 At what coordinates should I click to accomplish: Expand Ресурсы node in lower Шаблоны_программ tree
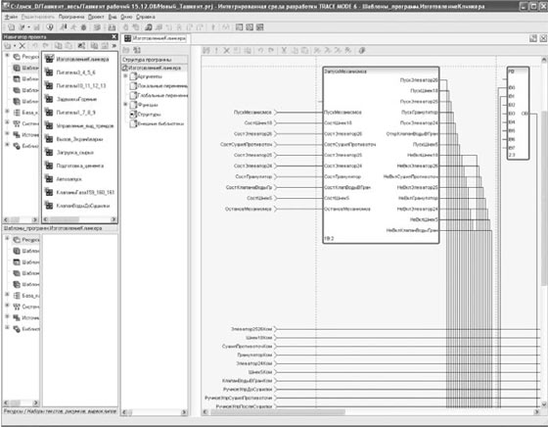tap(7, 239)
